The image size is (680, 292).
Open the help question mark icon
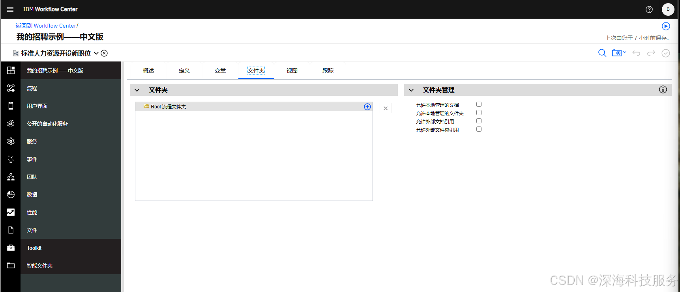point(649,9)
